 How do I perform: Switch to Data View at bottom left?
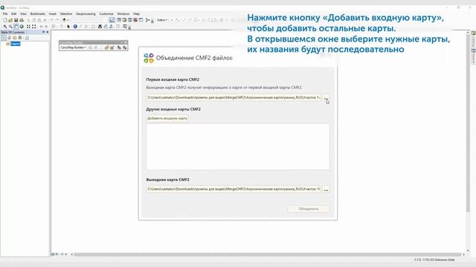pyautogui.click(x=53, y=254)
